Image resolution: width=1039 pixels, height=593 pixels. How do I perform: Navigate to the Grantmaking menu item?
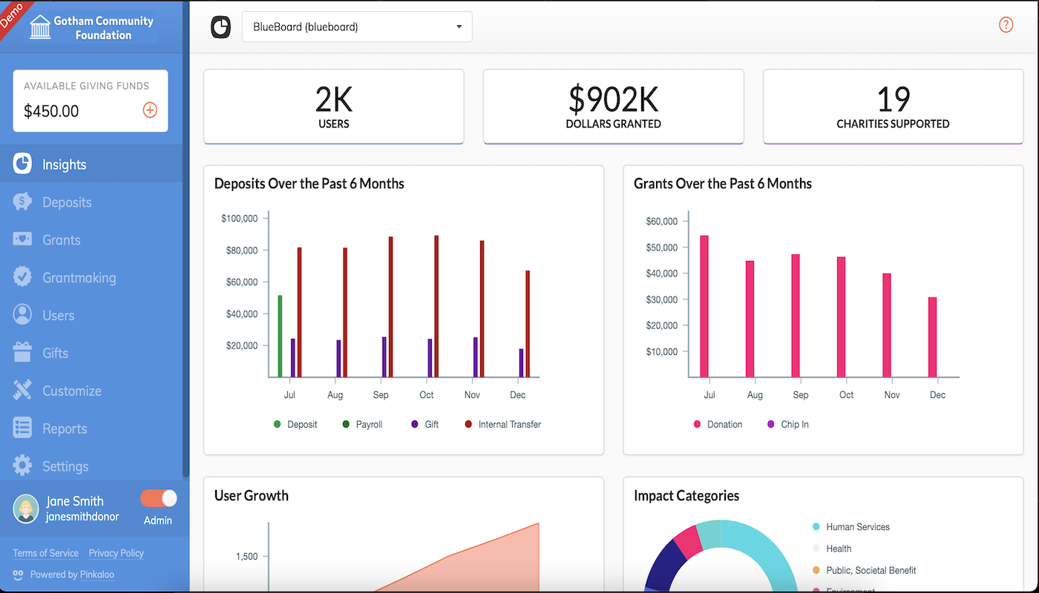pos(91,278)
